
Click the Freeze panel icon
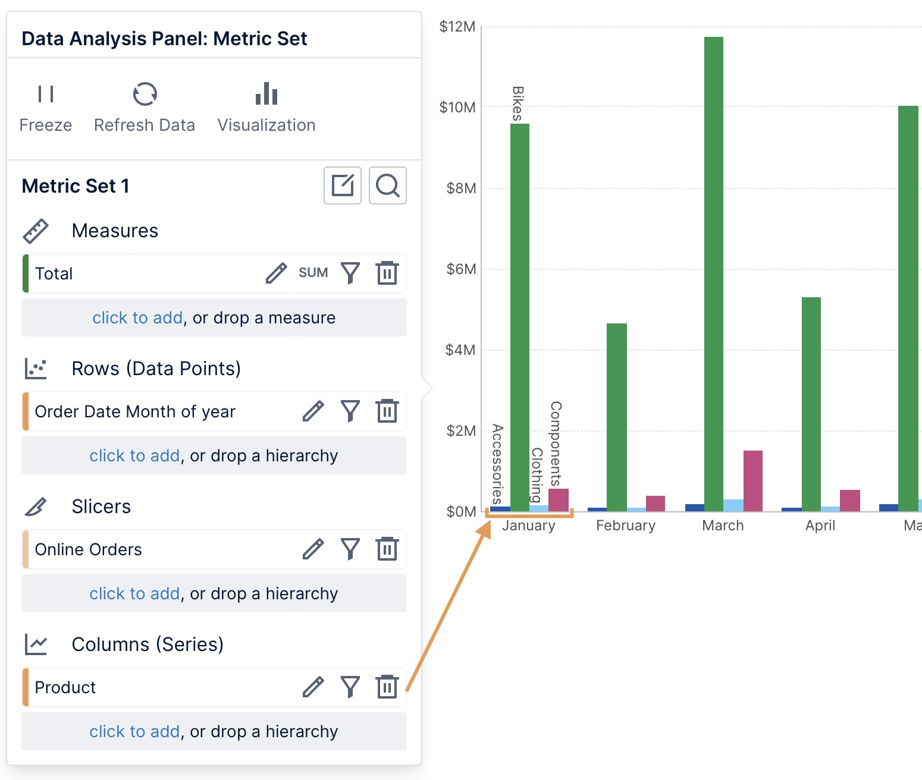click(x=45, y=93)
